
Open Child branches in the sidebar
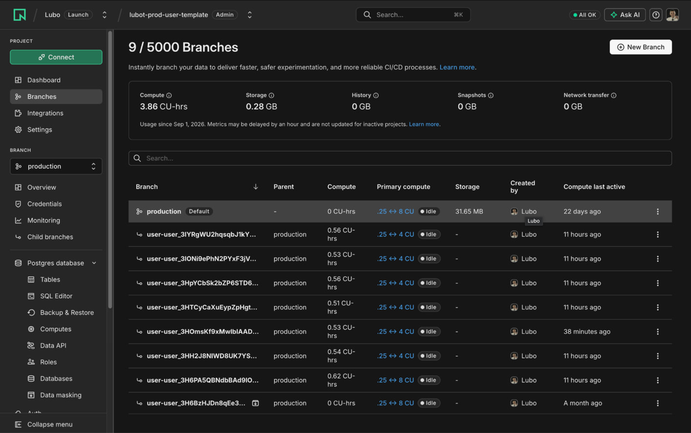click(56, 237)
